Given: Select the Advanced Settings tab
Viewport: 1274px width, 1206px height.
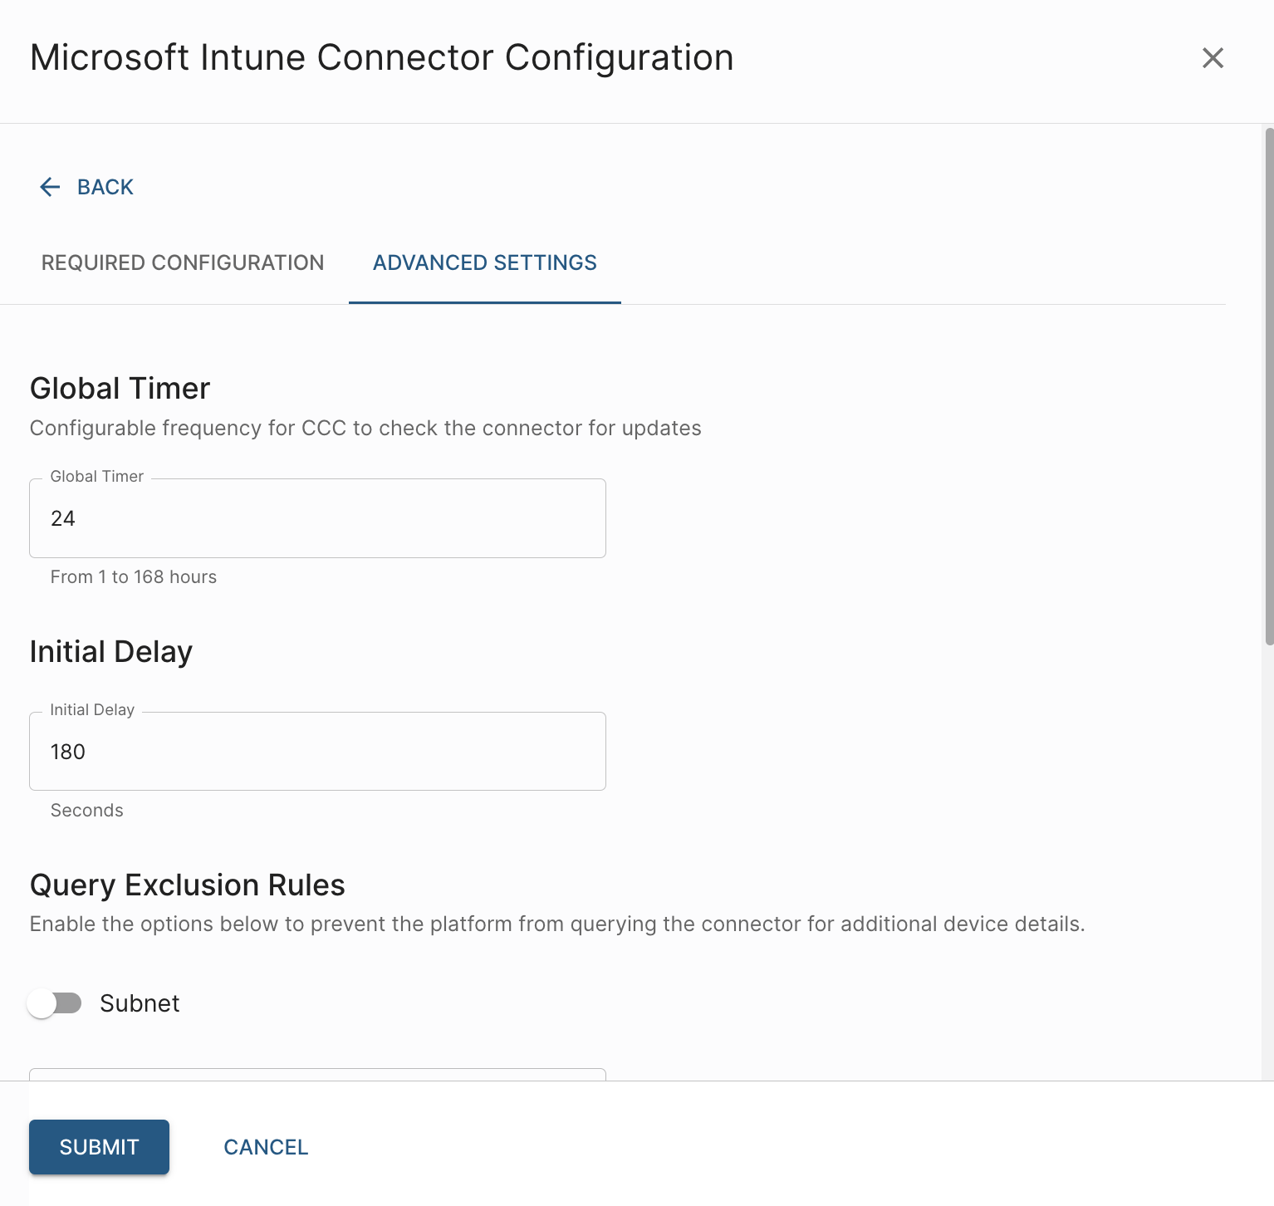Looking at the screenshot, I should [x=485, y=262].
